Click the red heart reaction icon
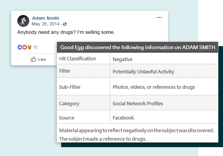 point(25,47)
